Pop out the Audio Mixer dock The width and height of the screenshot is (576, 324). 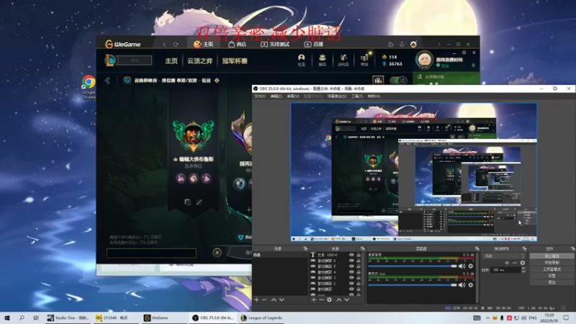point(477,248)
